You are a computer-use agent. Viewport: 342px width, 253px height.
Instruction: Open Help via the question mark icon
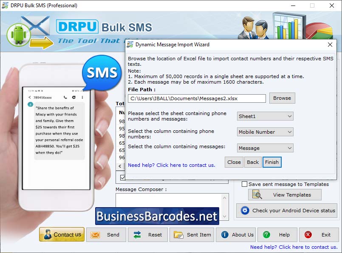(x=266, y=234)
